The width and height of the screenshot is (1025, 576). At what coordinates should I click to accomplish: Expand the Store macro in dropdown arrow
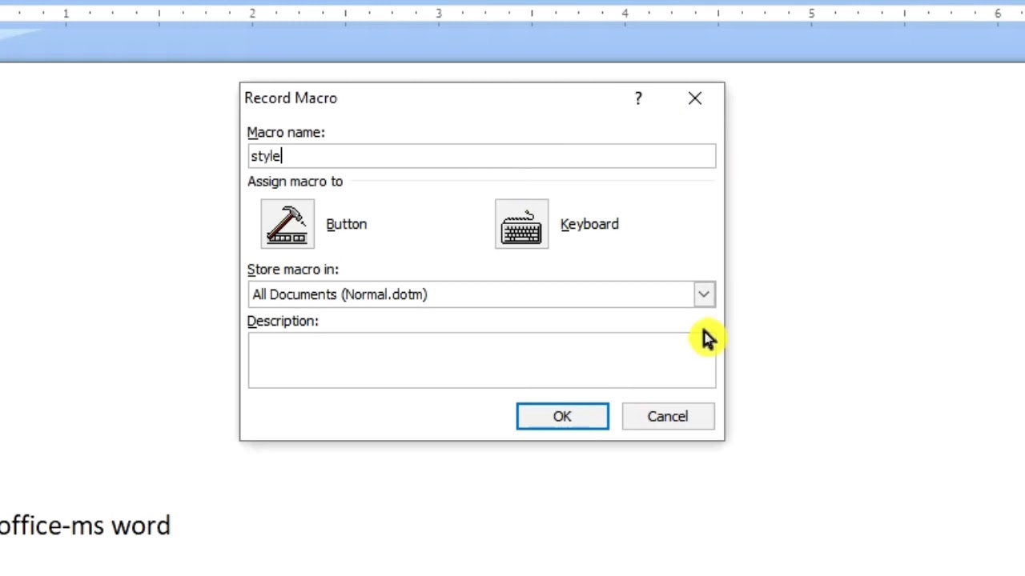pyautogui.click(x=703, y=294)
